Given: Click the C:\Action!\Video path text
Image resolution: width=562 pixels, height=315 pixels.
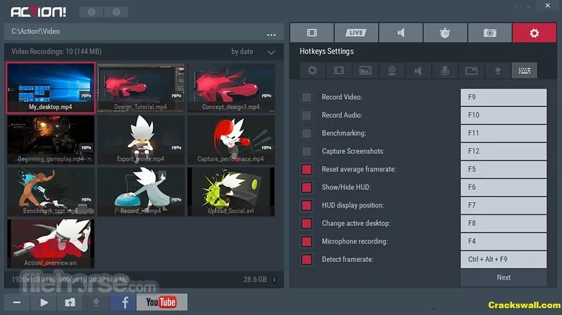Looking at the screenshot, I should pyautogui.click(x=35, y=32).
